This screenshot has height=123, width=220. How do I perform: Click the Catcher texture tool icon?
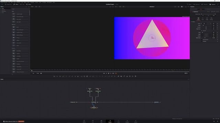(x=14, y=54)
